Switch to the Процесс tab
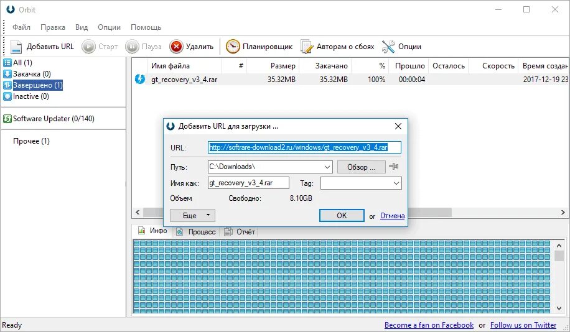The width and height of the screenshot is (570, 332). click(x=196, y=232)
